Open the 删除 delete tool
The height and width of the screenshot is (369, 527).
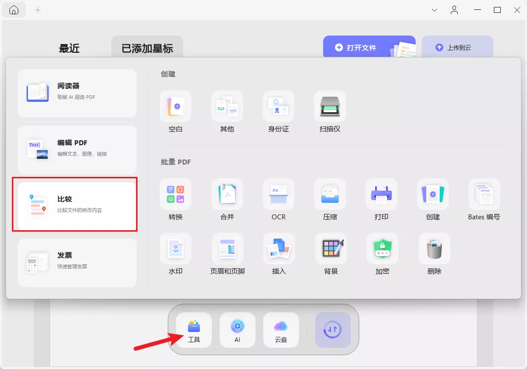click(x=433, y=253)
